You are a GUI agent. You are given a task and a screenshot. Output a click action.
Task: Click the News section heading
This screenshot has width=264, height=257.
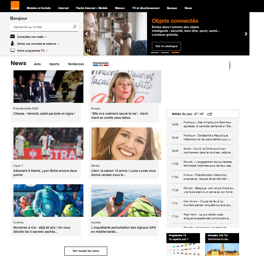pyautogui.click(x=18, y=63)
